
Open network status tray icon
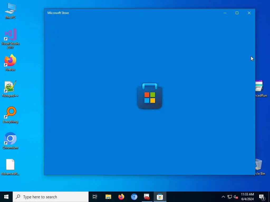pos(230,197)
